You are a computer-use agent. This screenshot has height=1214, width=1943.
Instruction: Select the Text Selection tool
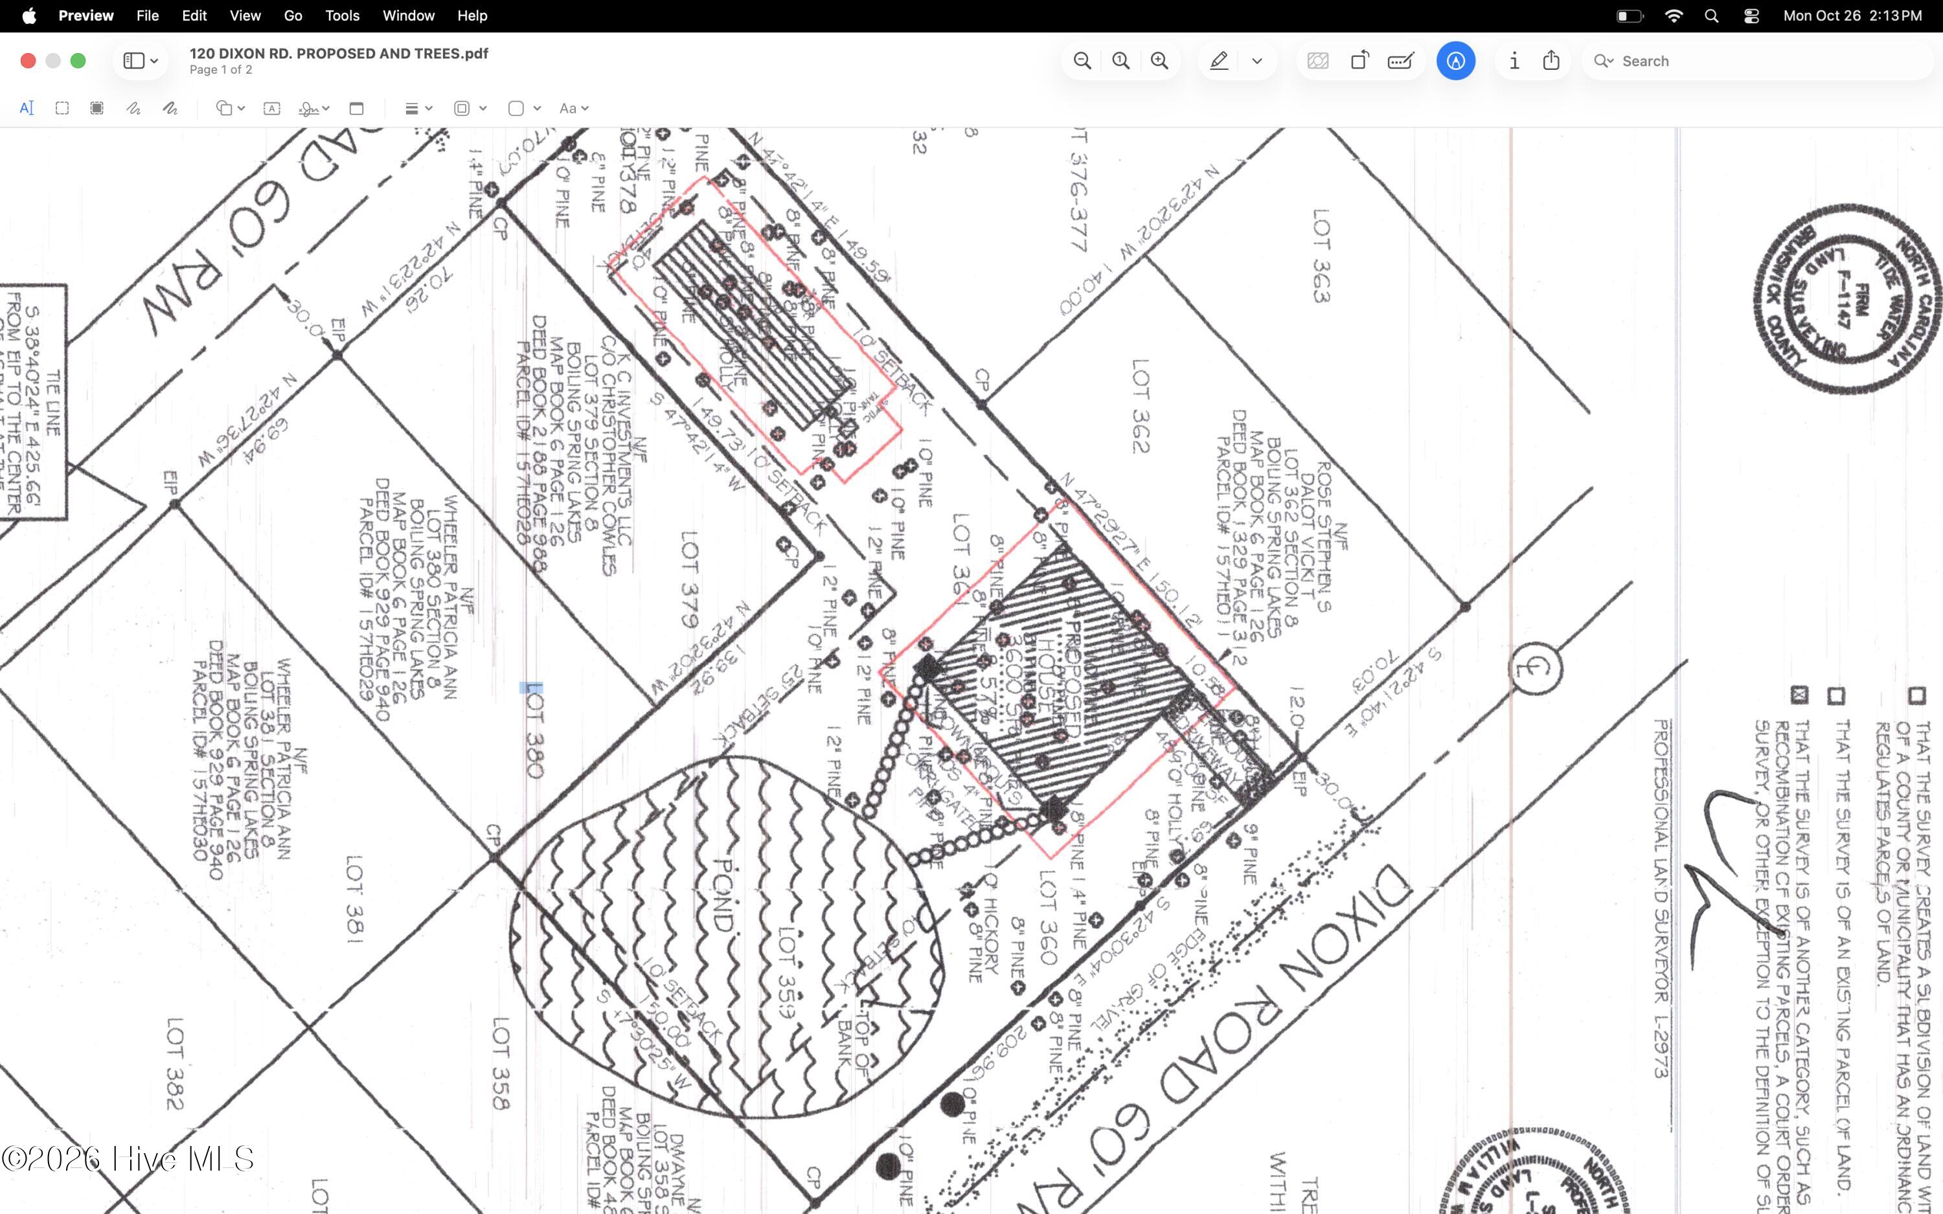27,108
